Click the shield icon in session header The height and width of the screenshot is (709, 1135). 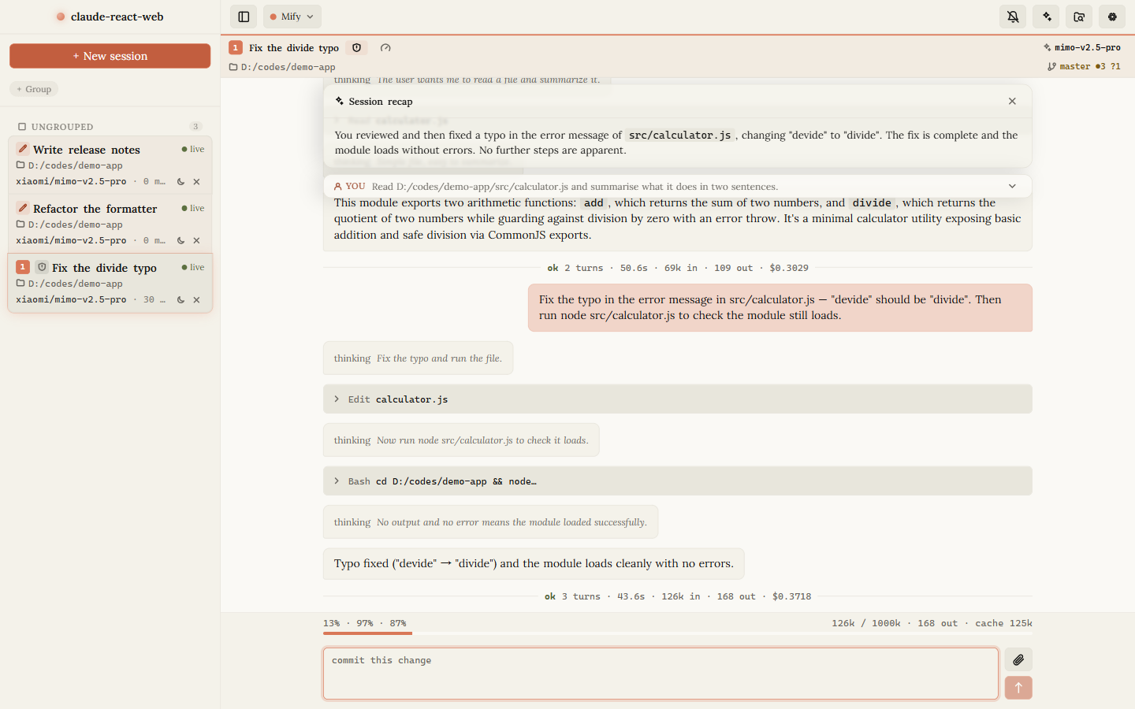point(356,48)
